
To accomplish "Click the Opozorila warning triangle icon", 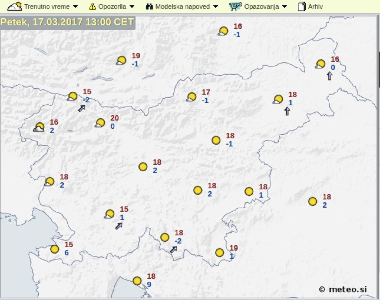I will (92, 6).
